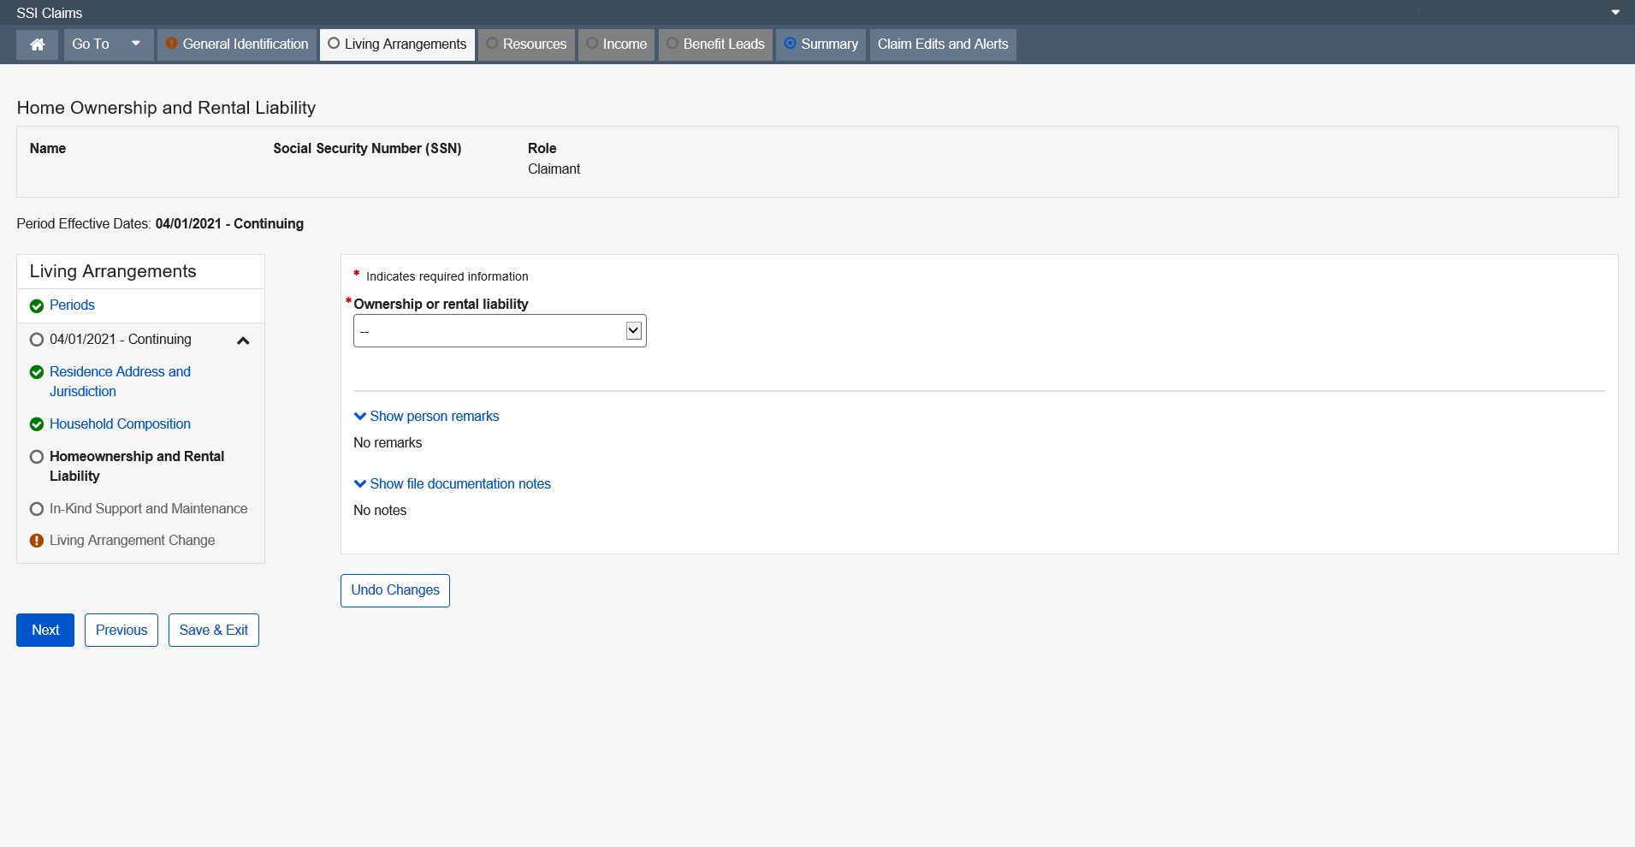This screenshot has height=847, width=1635.
Task: Select In-Kind Support and Maintenance circle
Action: click(37, 509)
